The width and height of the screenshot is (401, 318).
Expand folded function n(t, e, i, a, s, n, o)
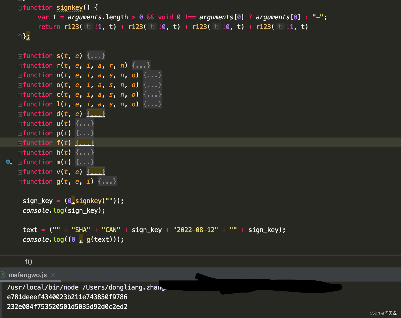coord(20,75)
